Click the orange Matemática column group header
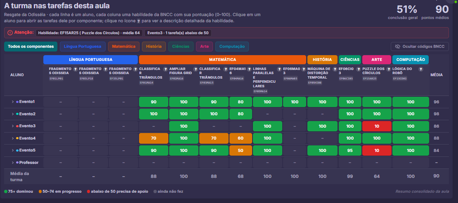 222,59
